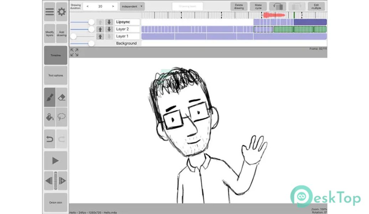Click the greyed-out Layer 1 down arrow
The height and width of the screenshot is (214, 369).
click(x=109, y=36)
